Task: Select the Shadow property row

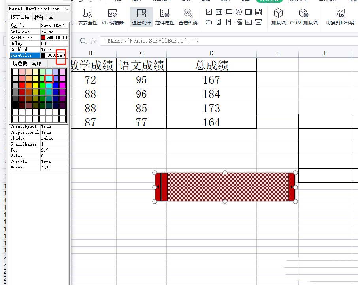Action: (39, 138)
